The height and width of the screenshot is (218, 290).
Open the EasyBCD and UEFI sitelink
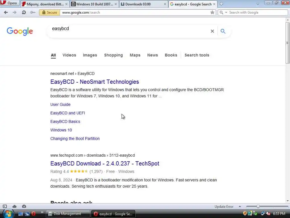tap(67, 113)
